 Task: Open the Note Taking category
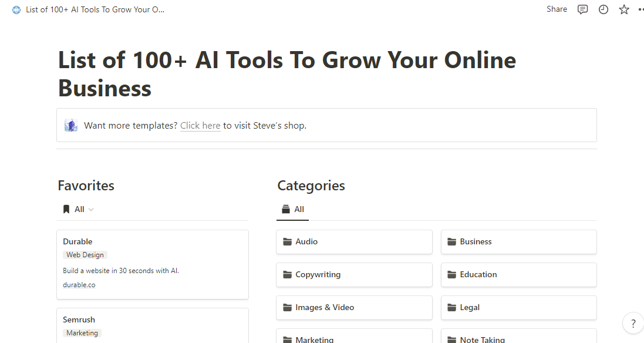(x=519, y=336)
